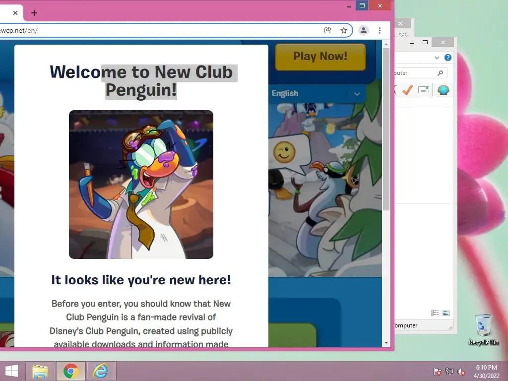Screen dimensions: 508x381
Task: Click the 'Welcome to New Club Penguin!' heading
Action: (141, 81)
